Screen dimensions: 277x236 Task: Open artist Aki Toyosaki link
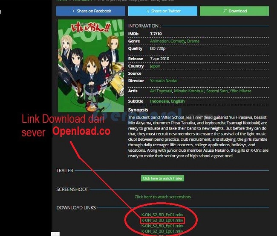(x=161, y=91)
